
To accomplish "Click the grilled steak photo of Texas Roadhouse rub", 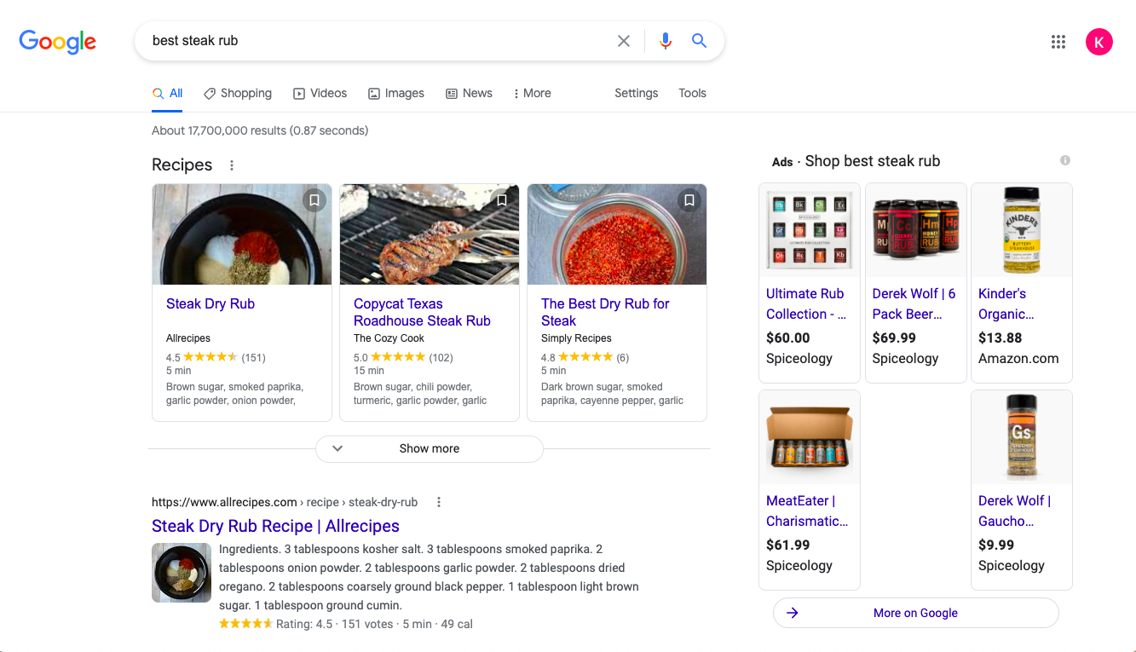I will click(x=430, y=234).
